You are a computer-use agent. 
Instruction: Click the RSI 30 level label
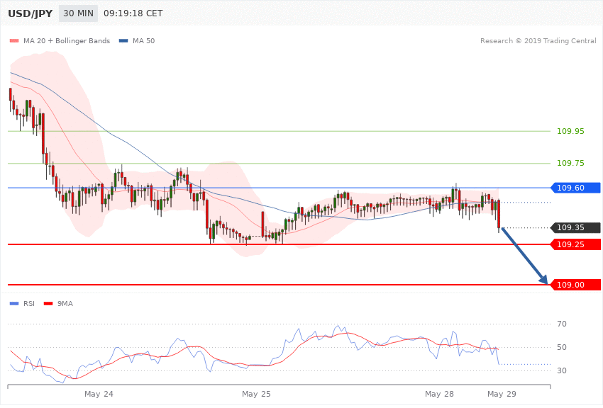click(561, 370)
